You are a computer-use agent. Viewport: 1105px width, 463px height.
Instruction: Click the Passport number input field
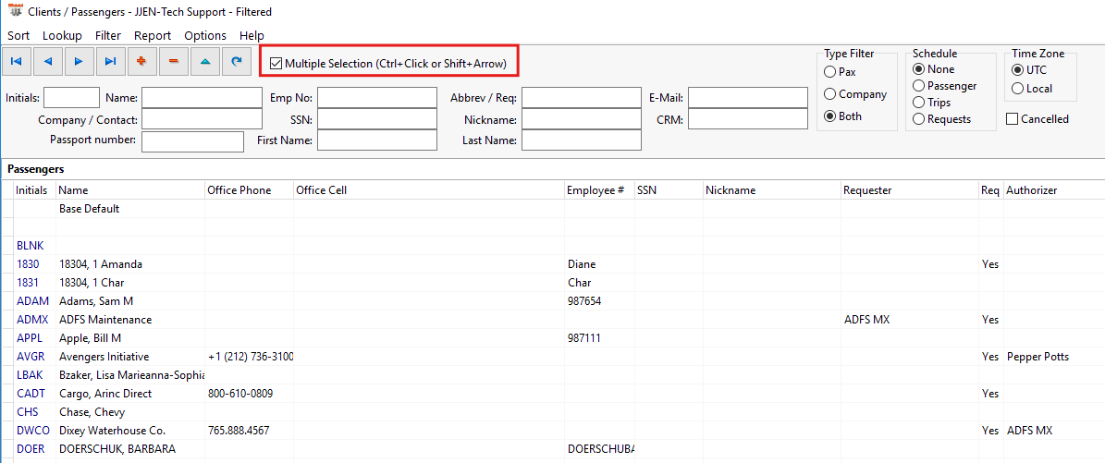192,141
